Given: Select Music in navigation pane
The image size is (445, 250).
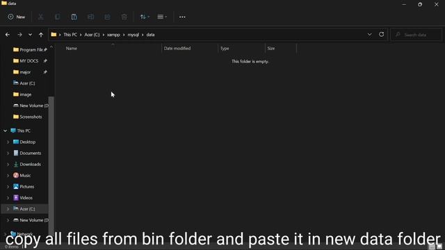Looking at the screenshot, I should click(x=22, y=176).
